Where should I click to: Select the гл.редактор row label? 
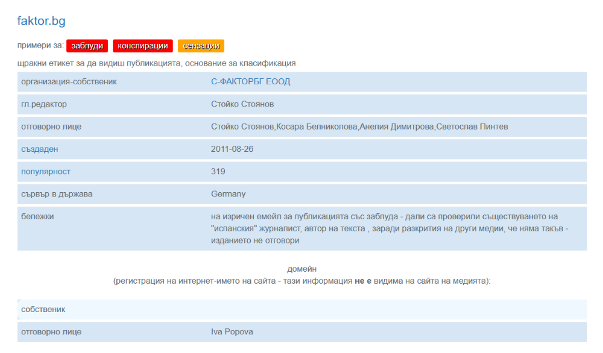[44, 104]
